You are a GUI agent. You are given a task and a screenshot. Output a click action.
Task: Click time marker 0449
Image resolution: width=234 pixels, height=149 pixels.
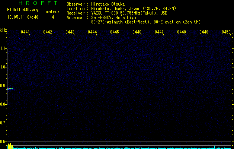tap(204, 32)
